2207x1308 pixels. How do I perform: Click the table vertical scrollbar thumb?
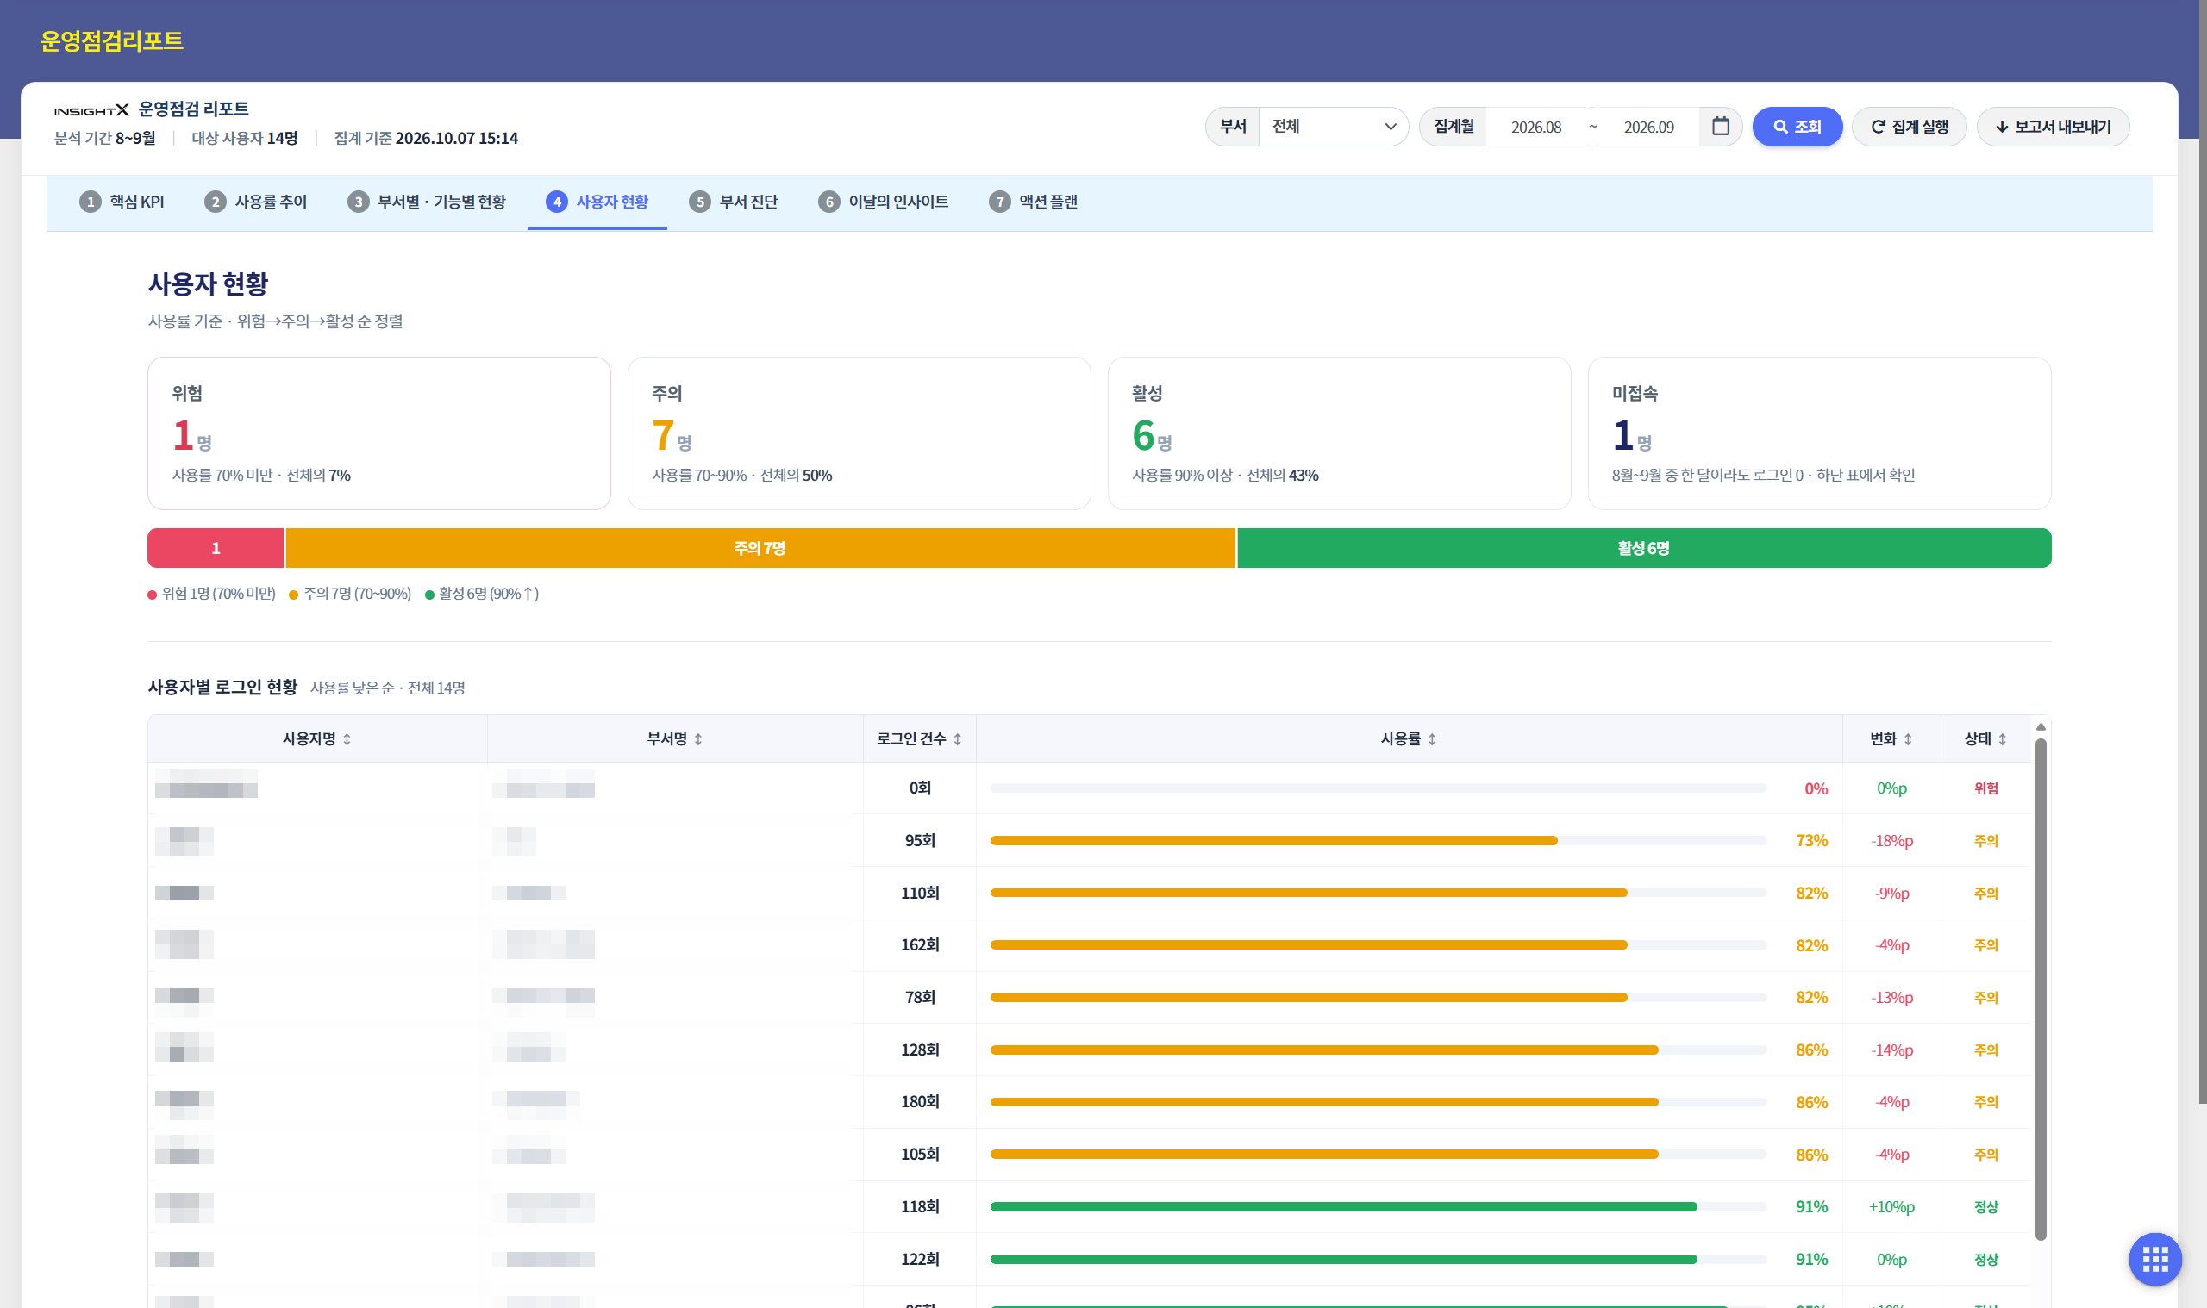click(2041, 989)
